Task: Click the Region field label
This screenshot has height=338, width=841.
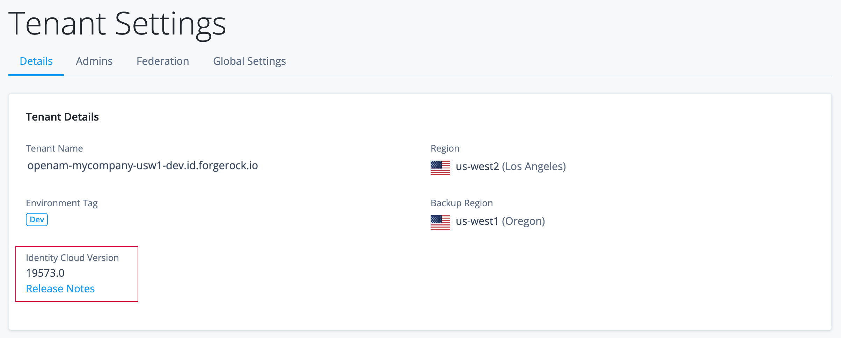Action: (x=445, y=148)
